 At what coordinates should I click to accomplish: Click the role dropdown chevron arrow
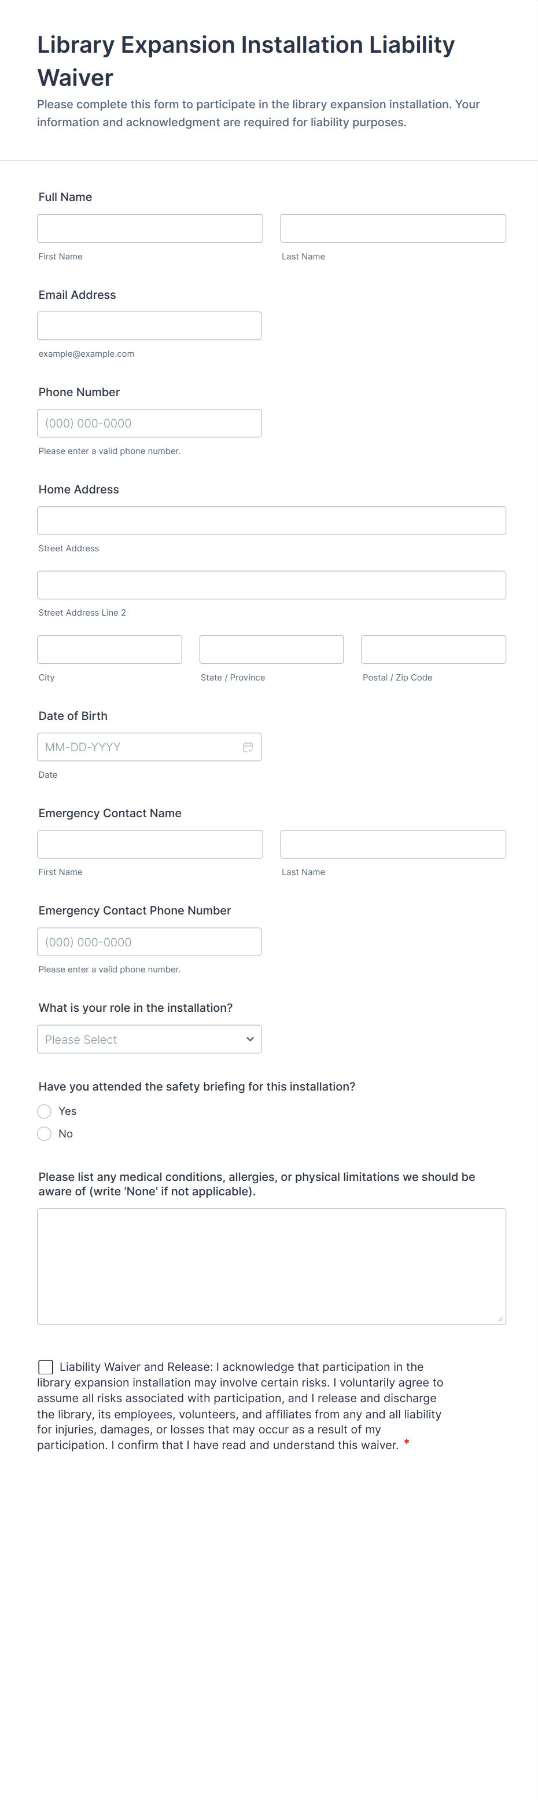250,1039
